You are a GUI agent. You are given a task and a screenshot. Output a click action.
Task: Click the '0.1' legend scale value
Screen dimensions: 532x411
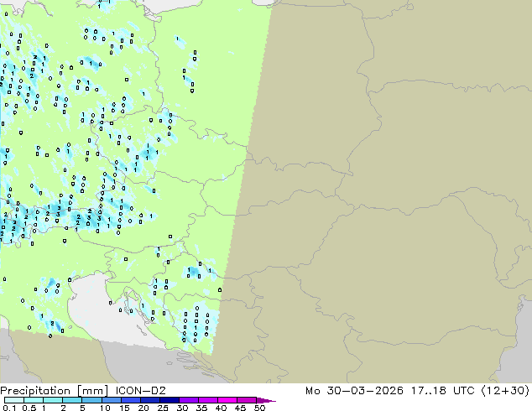(9, 408)
